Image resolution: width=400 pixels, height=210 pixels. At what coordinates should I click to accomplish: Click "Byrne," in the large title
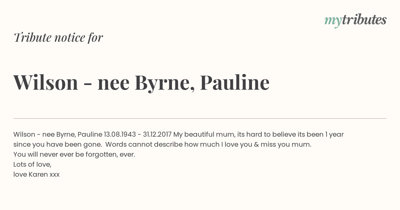[x=165, y=83]
